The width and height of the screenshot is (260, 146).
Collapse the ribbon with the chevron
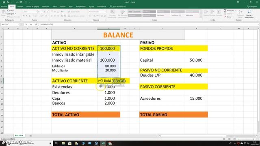point(258,20)
